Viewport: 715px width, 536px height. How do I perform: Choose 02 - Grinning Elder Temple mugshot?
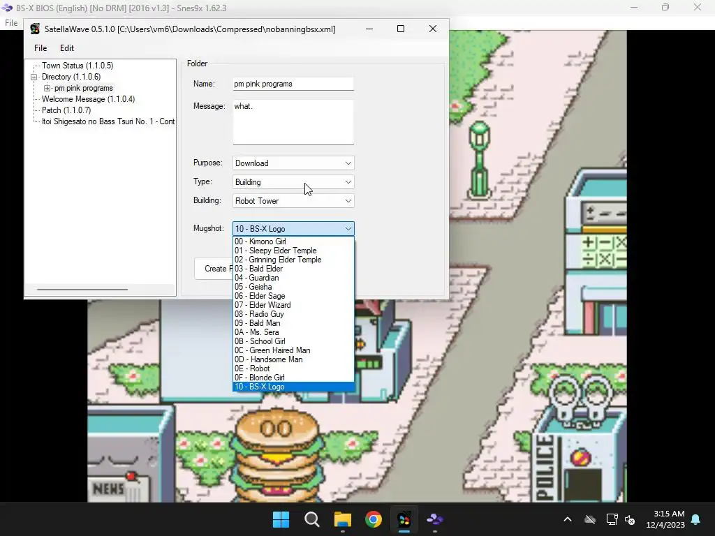tap(293, 260)
